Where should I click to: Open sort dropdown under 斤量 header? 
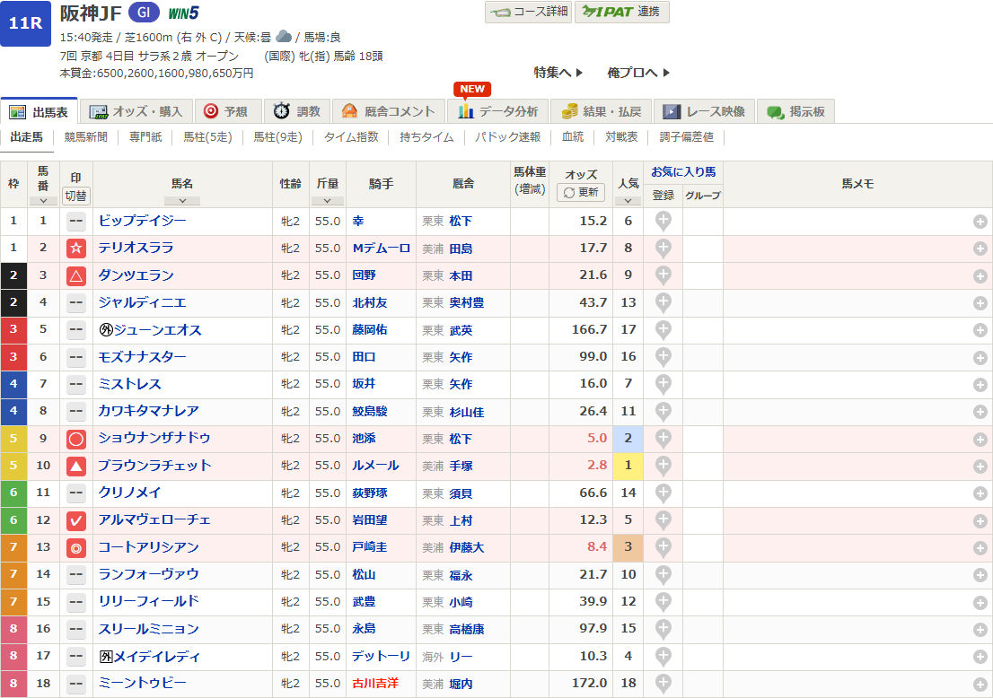coord(328,201)
